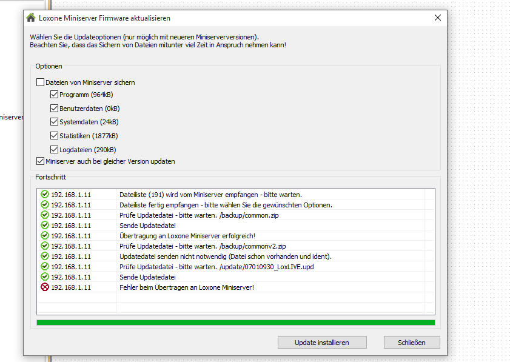Click green check icon beside 'common.zip' row
Image resolution: width=510 pixels, height=362 pixels.
[x=44, y=215]
